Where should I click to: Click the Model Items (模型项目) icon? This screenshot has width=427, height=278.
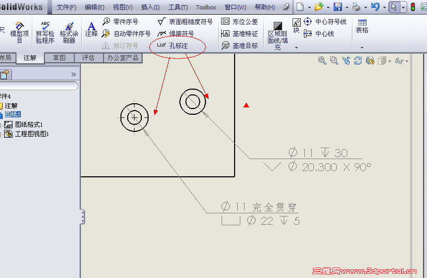coord(19,33)
